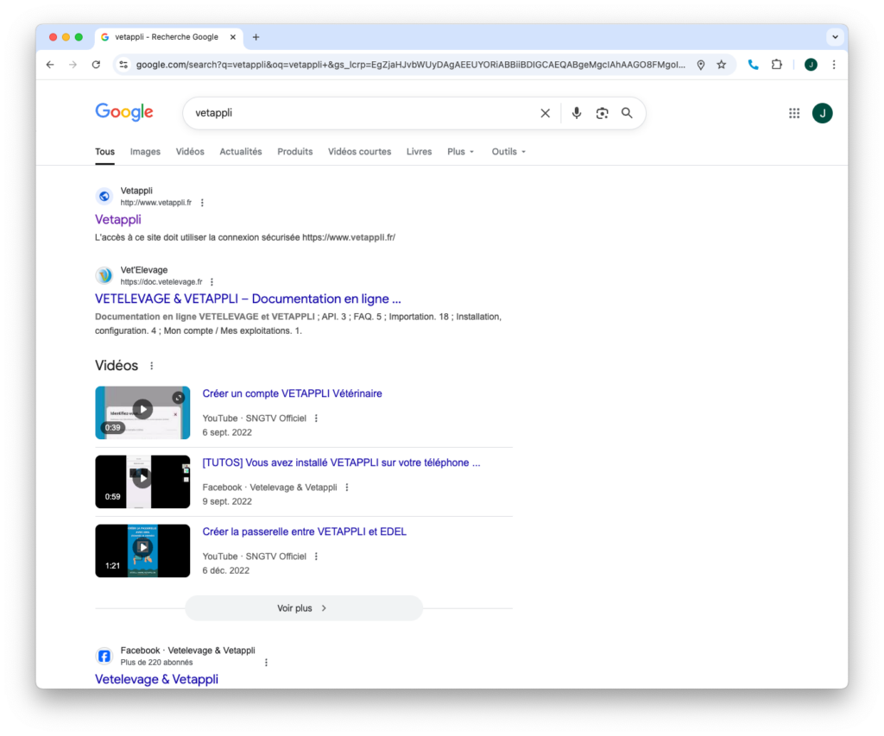The width and height of the screenshot is (884, 736).
Task: Bookmark this page with the star icon
Action: coord(722,65)
